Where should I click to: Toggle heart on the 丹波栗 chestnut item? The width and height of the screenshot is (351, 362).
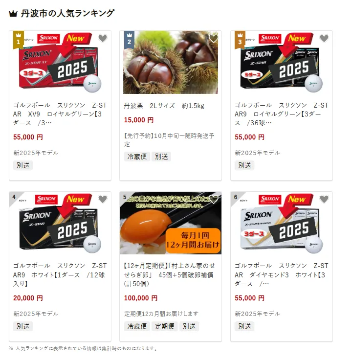click(x=214, y=38)
